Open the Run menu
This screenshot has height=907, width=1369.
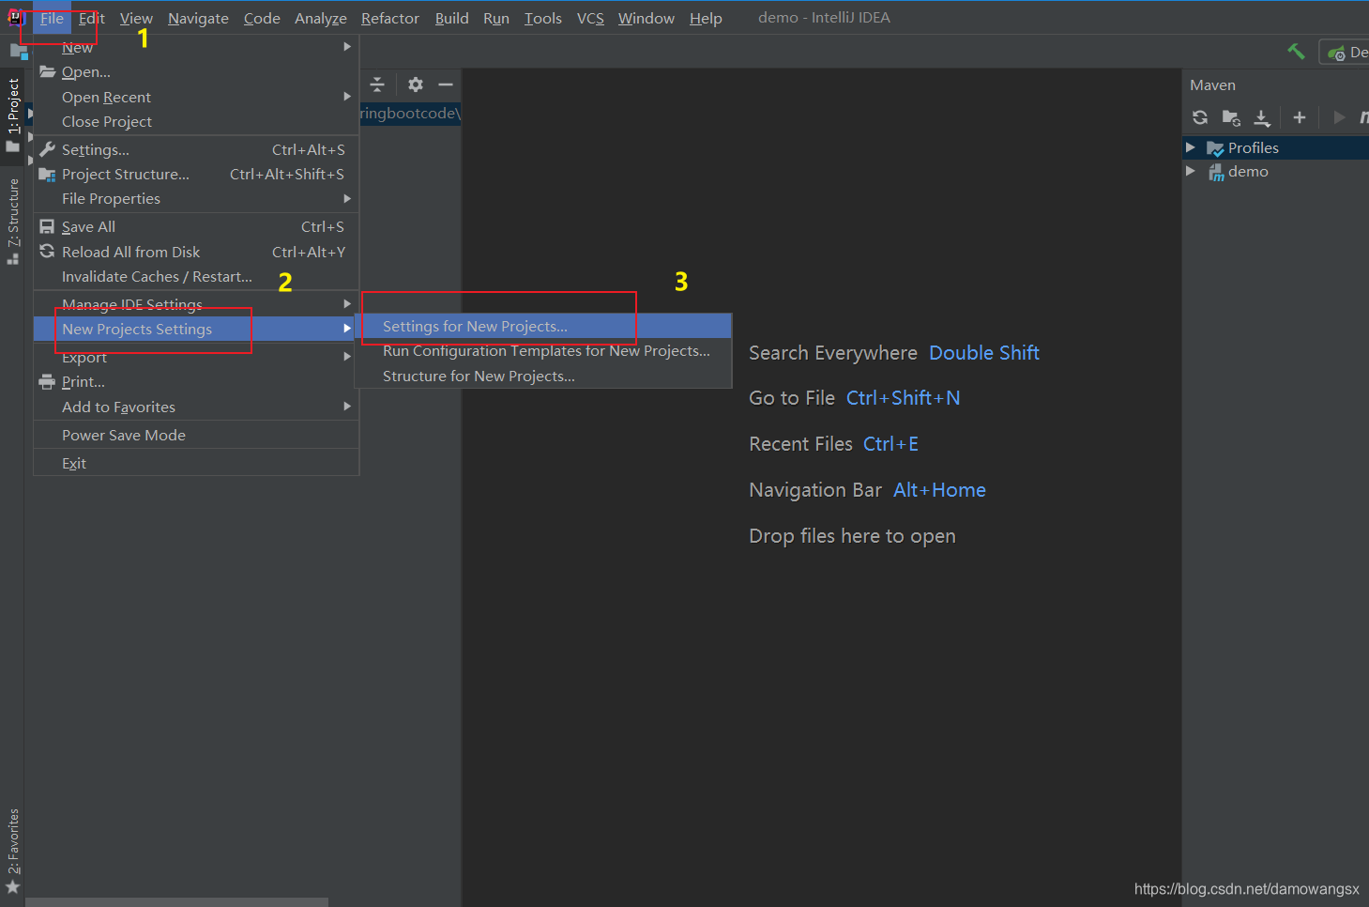click(496, 18)
